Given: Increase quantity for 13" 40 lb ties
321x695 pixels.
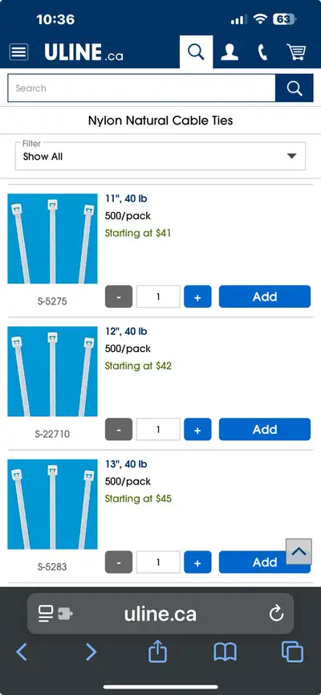Looking at the screenshot, I should [197, 562].
